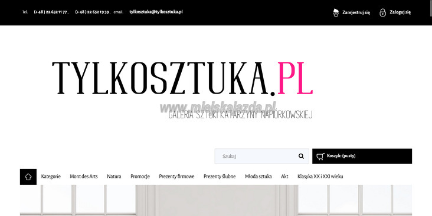Click the padlock login icon
The image size is (432, 216).
click(382, 12)
